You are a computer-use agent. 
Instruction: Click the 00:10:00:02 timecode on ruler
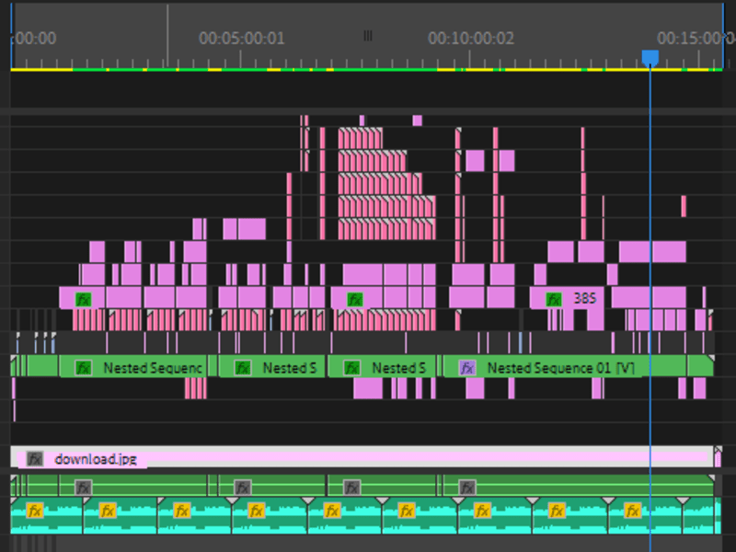coord(471,38)
